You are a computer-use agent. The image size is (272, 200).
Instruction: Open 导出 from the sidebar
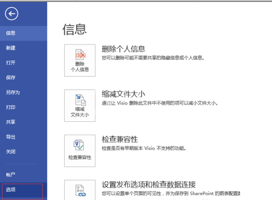23,137
